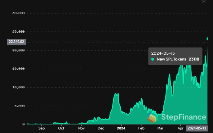The height and width of the screenshot is (133, 213).
Task: Click the tooltip date 2024-05-13
Action: tap(163, 53)
